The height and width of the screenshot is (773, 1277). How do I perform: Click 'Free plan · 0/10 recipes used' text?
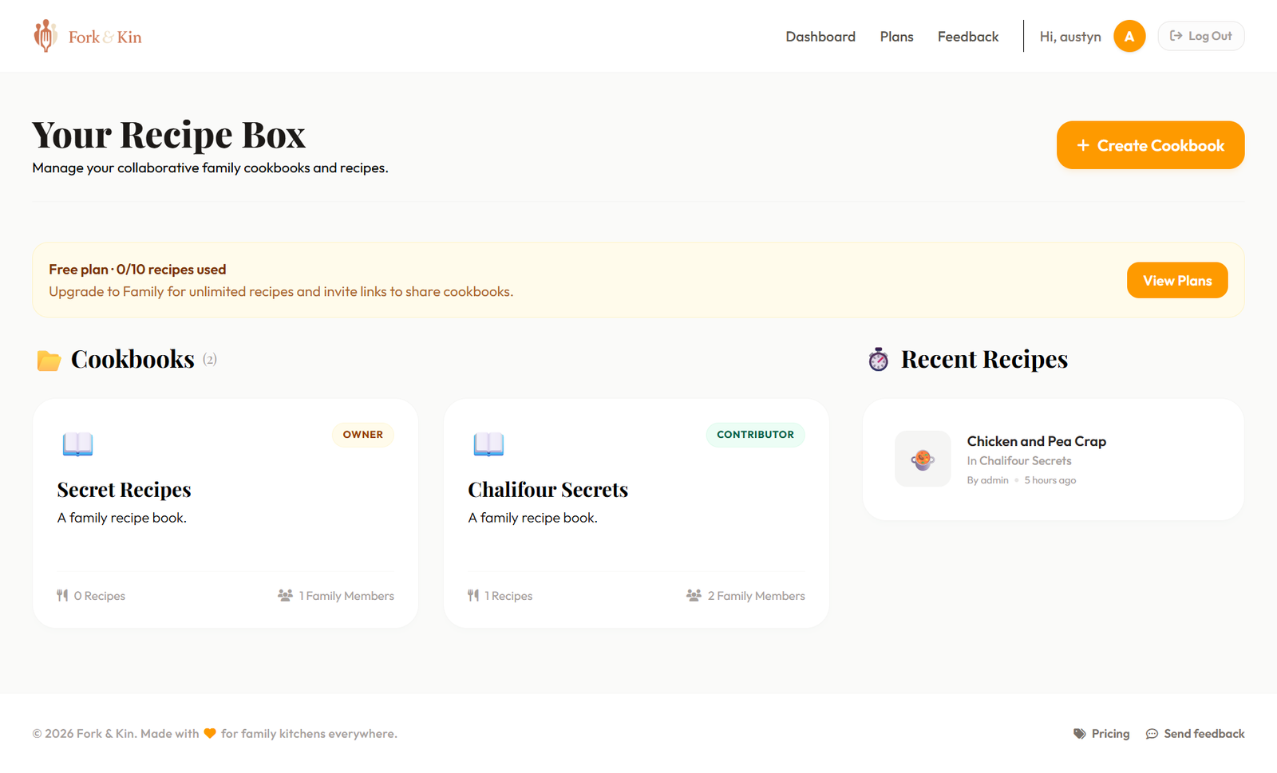coord(137,270)
